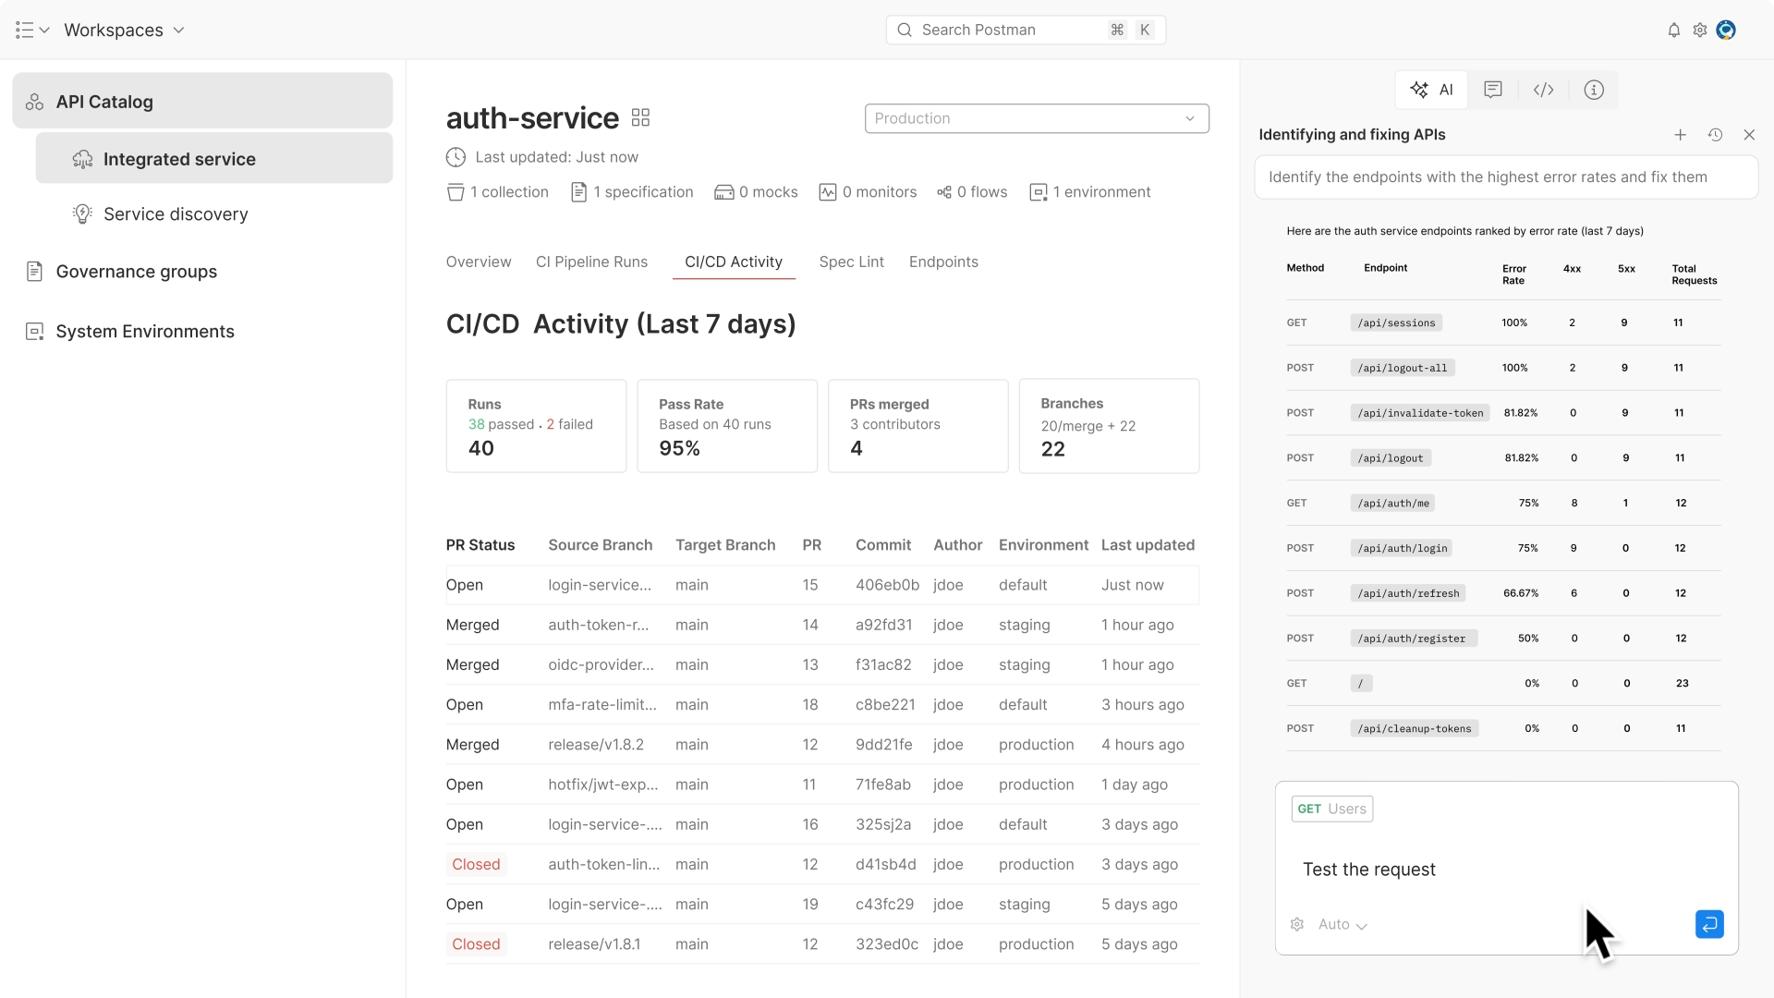Open the comments panel icon
The width and height of the screenshot is (1774, 998).
1493,90
